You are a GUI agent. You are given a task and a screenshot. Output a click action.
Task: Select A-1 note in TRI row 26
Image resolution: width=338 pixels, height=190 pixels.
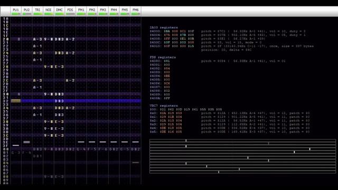coord(37,60)
